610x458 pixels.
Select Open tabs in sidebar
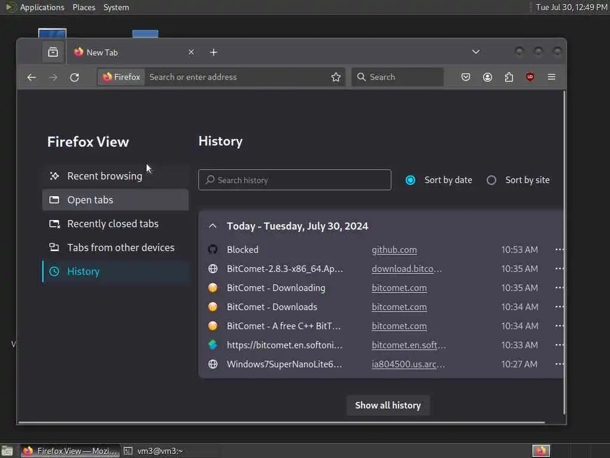(115, 200)
